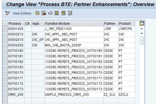Click the Deselect All icon
Viewport: 156px width, 104px height.
[x=70, y=13]
